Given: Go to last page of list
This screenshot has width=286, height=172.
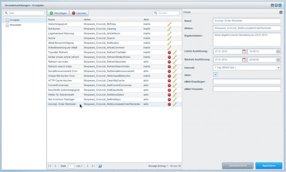Looking at the screenshot, I should [x=93, y=166].
